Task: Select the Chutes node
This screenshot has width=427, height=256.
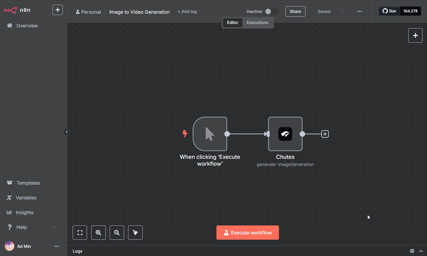Action: pyautogui.click(x=285, y=134)
